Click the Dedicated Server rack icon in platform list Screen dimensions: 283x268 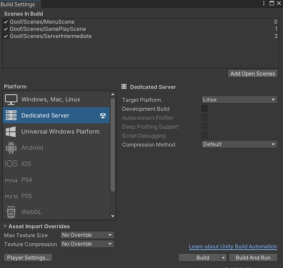11,115
